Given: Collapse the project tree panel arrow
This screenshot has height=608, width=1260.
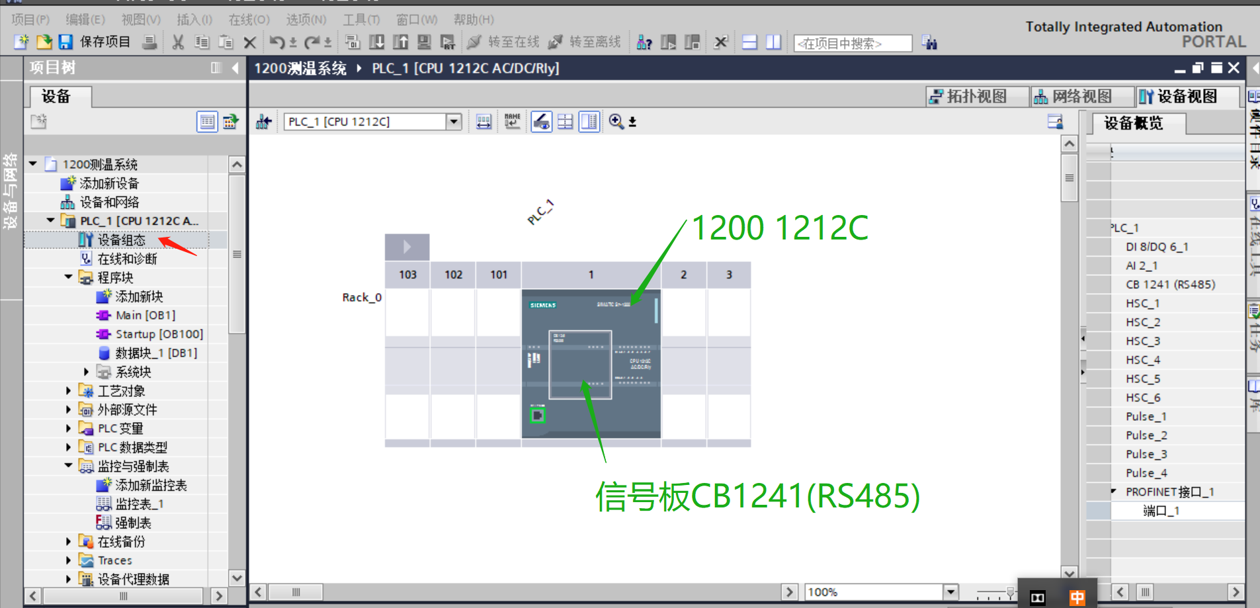Looking at the screenshot, I should tap(235, 67).
